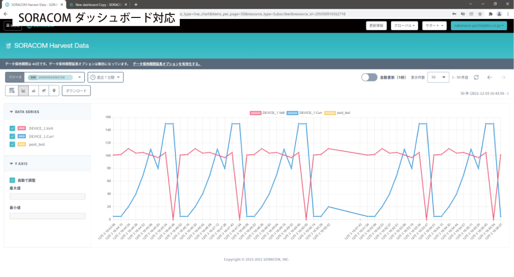Click the Y axis maximum value field
The height and width of the screenshot is (277, 514).
tap(47, 196)
